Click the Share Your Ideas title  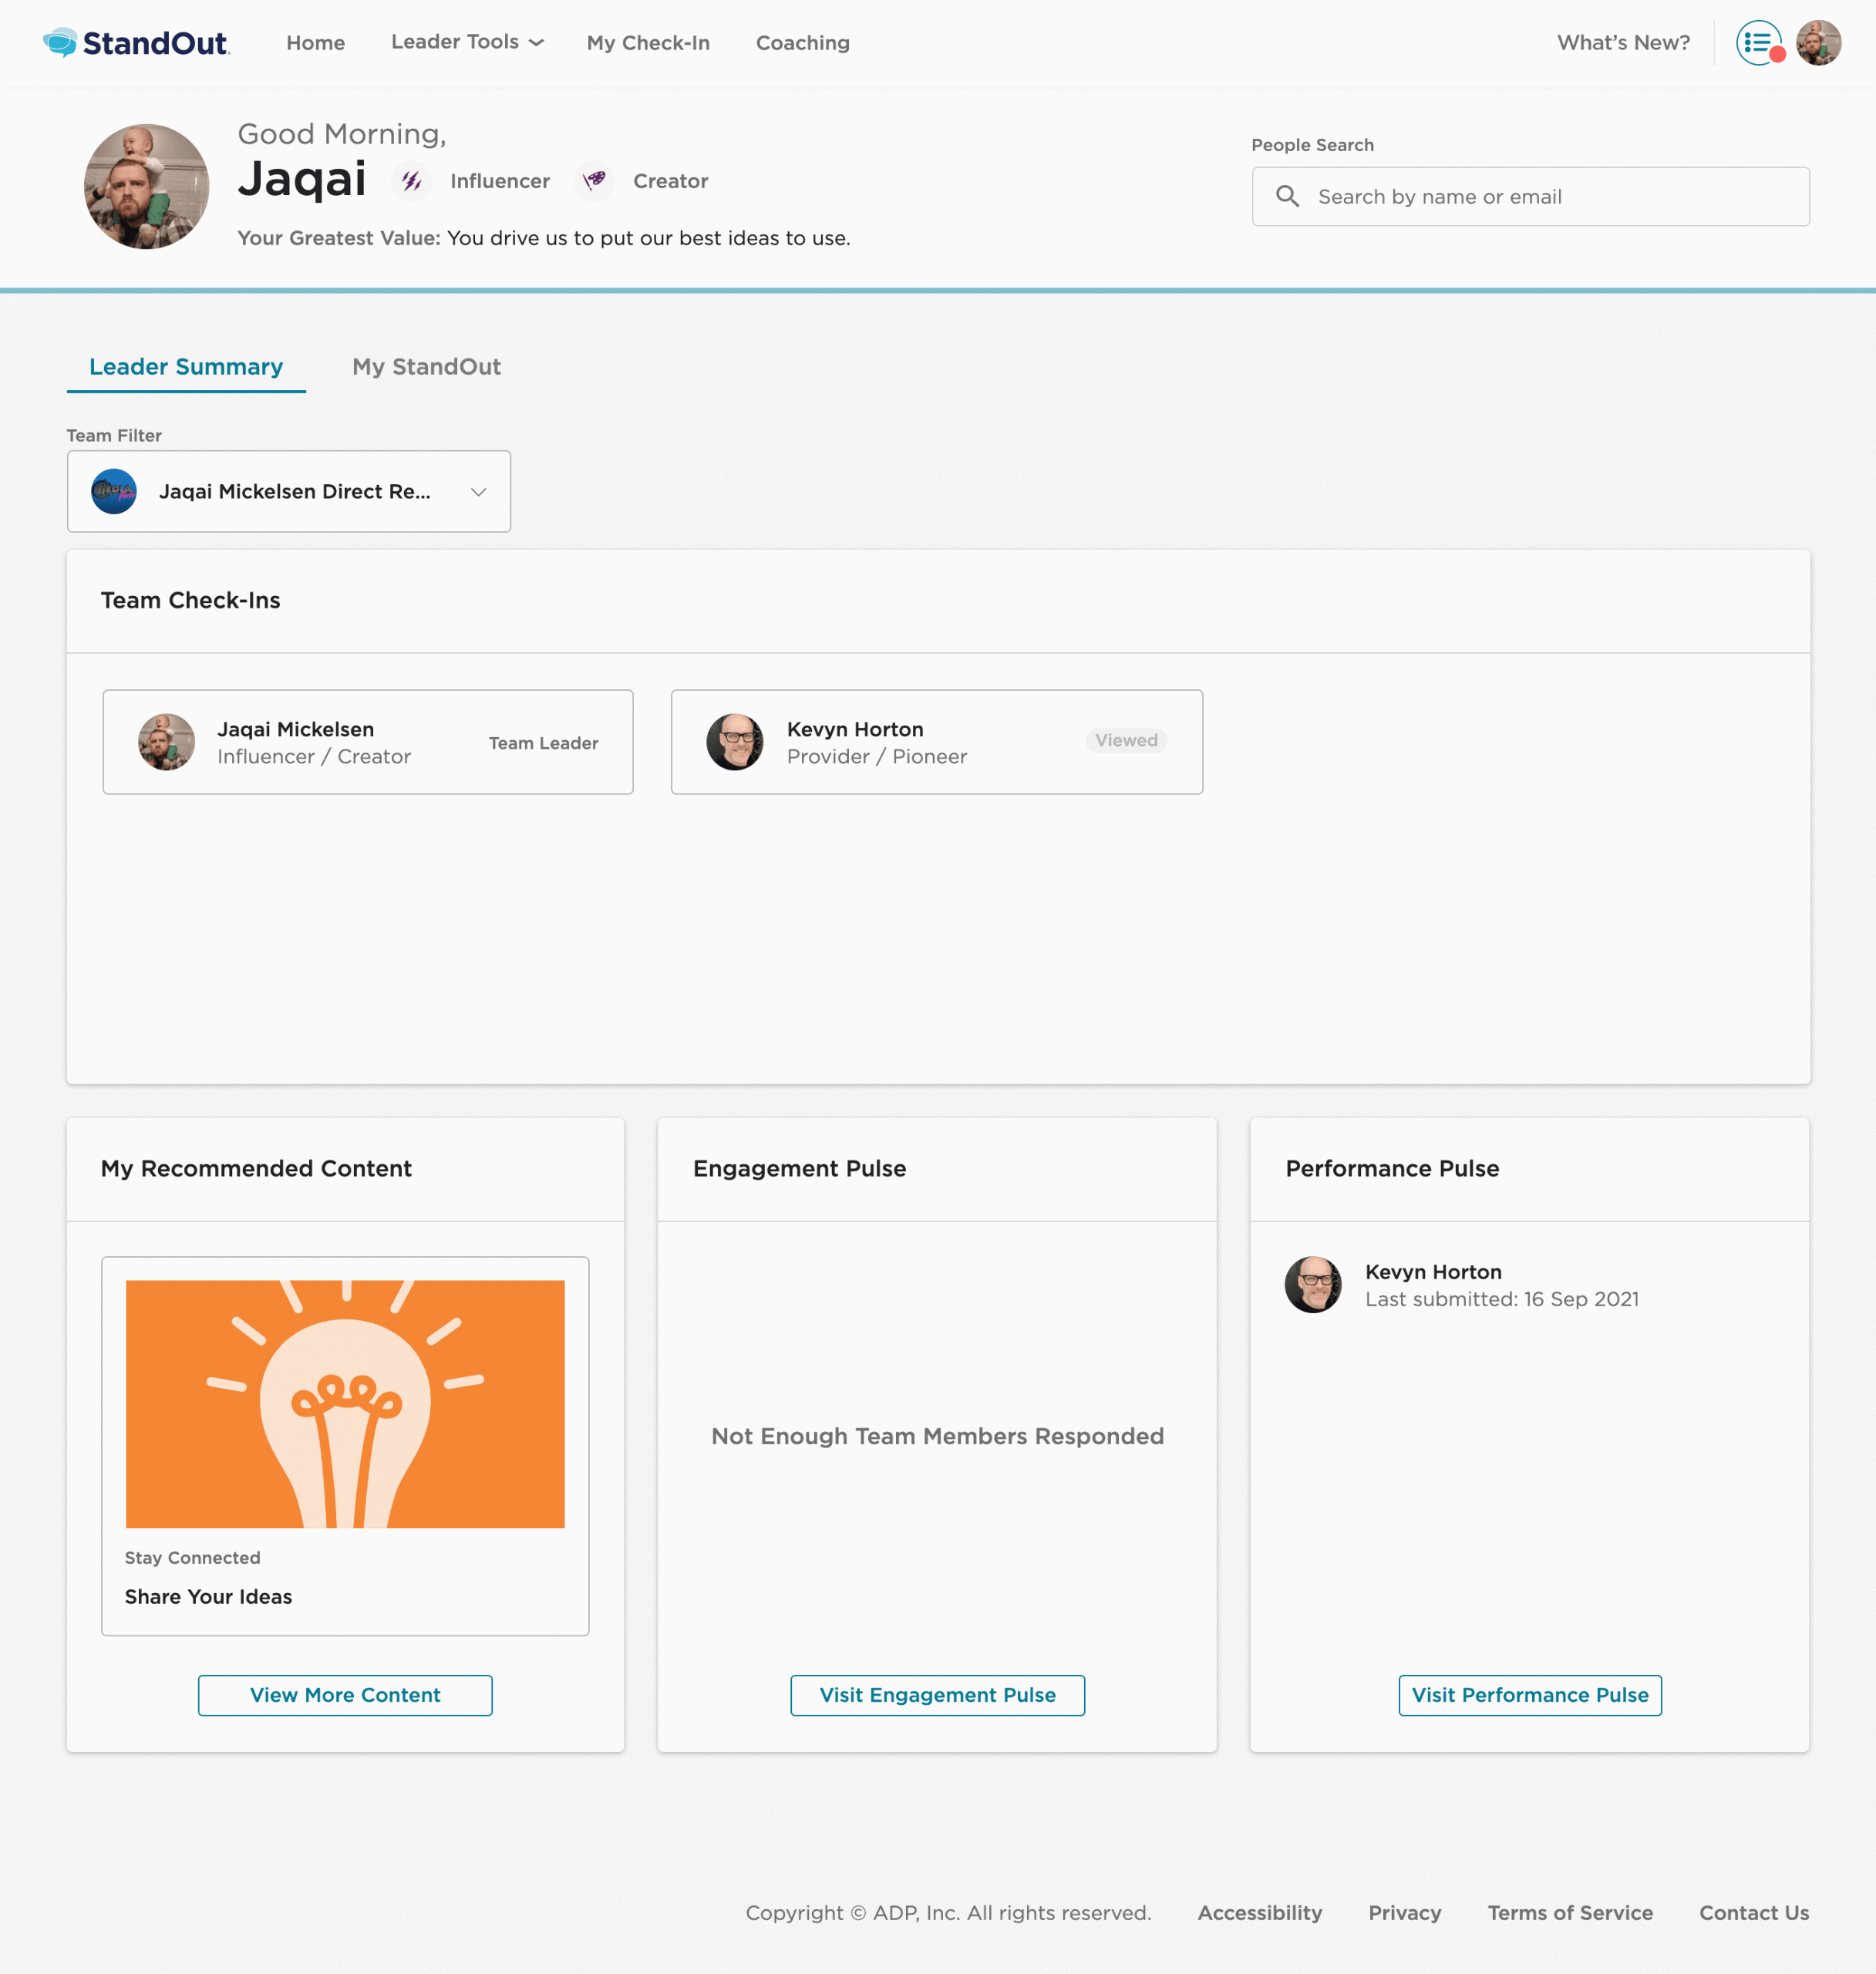click(x=209, y=1597)
